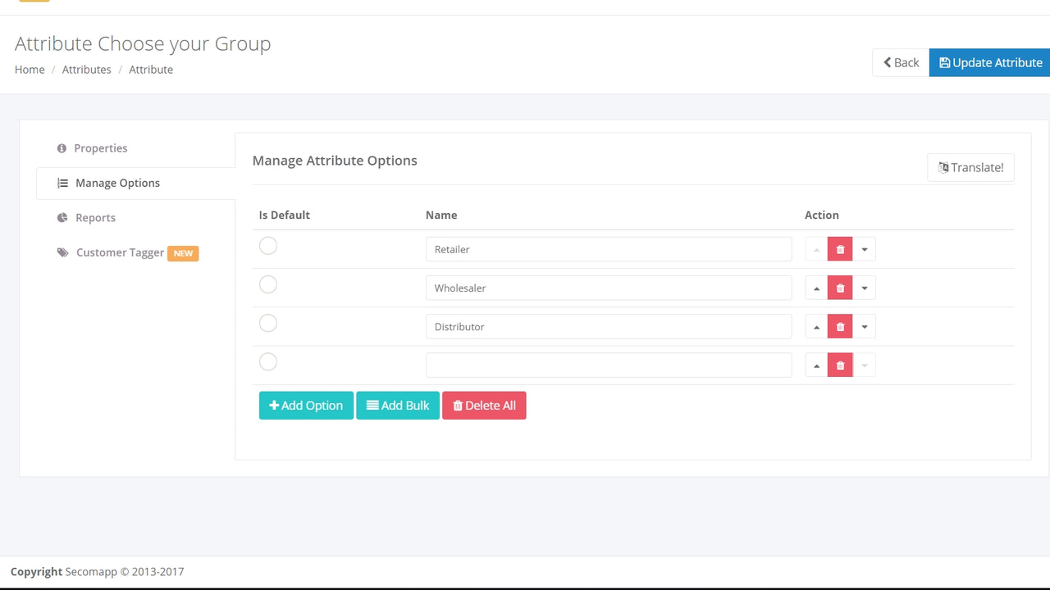Switch to the Reports section
Viewport: 1050px width, 590px height.
click(x=96, y=217)
